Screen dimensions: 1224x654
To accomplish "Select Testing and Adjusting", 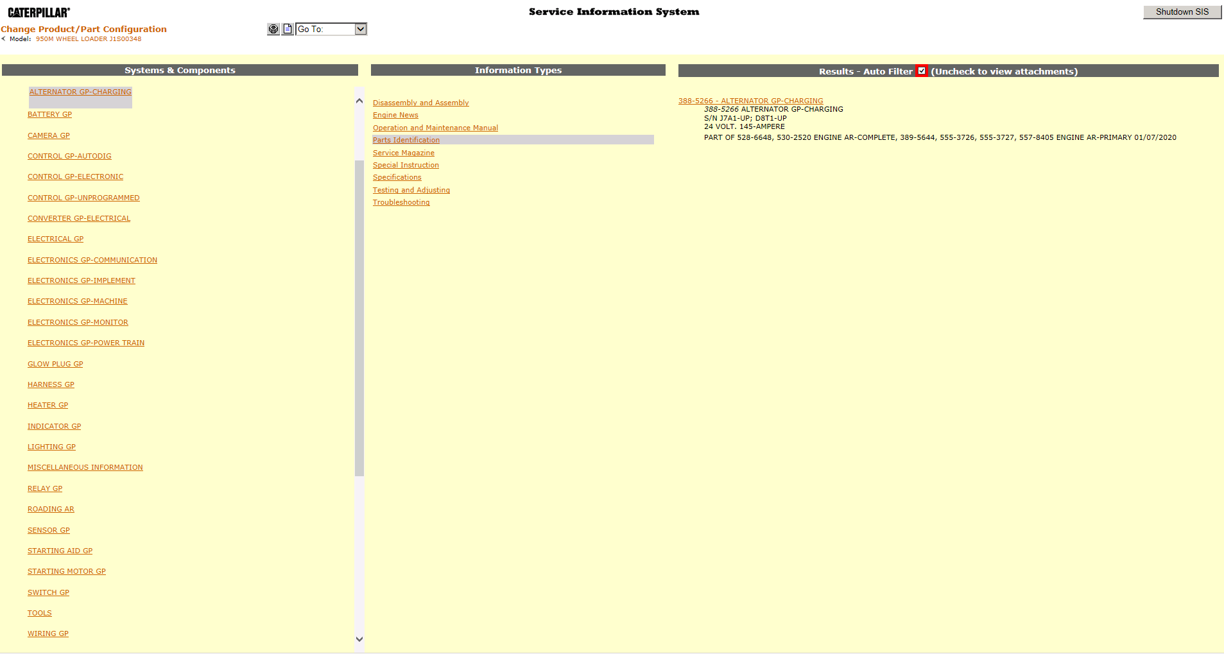I will click(411, 190).
